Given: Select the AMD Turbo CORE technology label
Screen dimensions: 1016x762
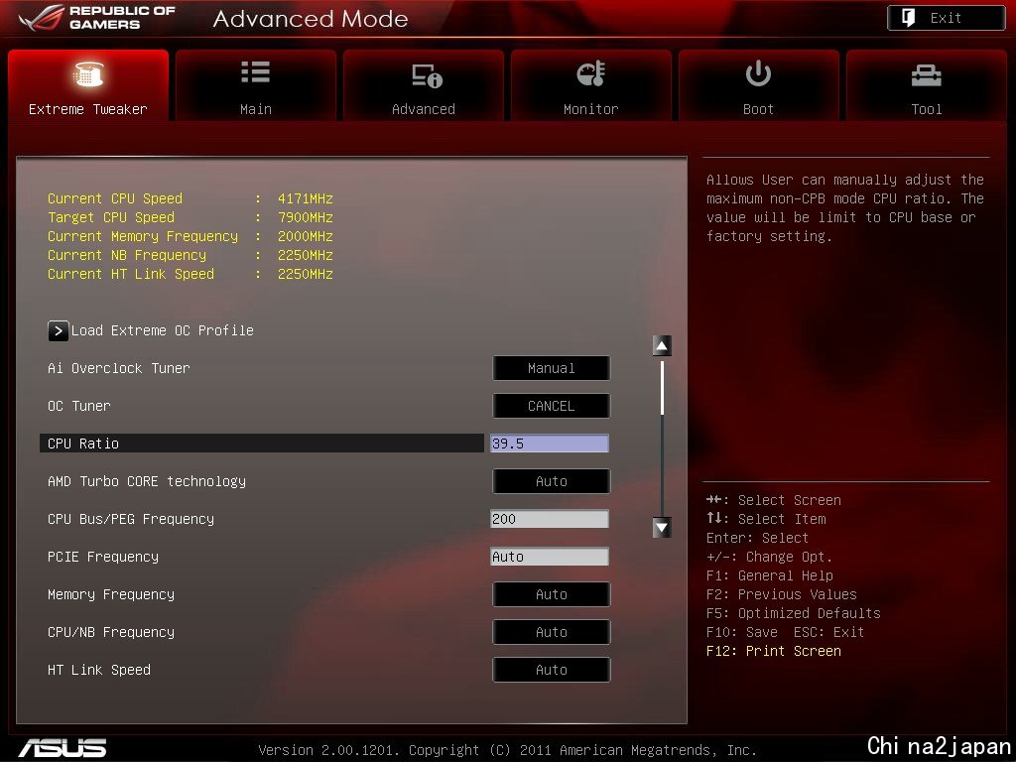Looking at the screenshot, I should point(147,481).
